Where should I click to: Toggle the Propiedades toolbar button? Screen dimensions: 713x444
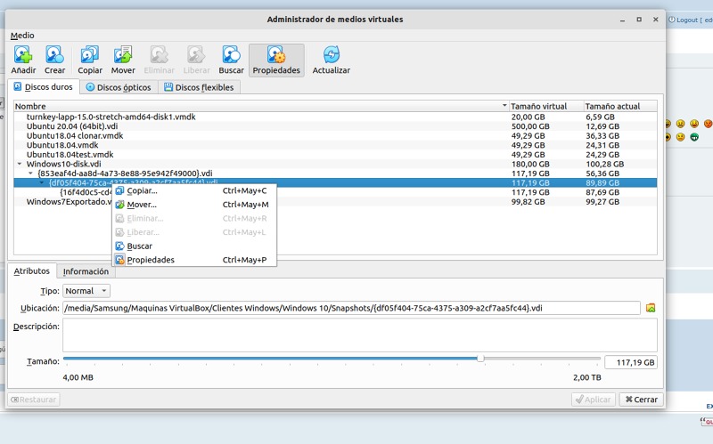(276, 60)
